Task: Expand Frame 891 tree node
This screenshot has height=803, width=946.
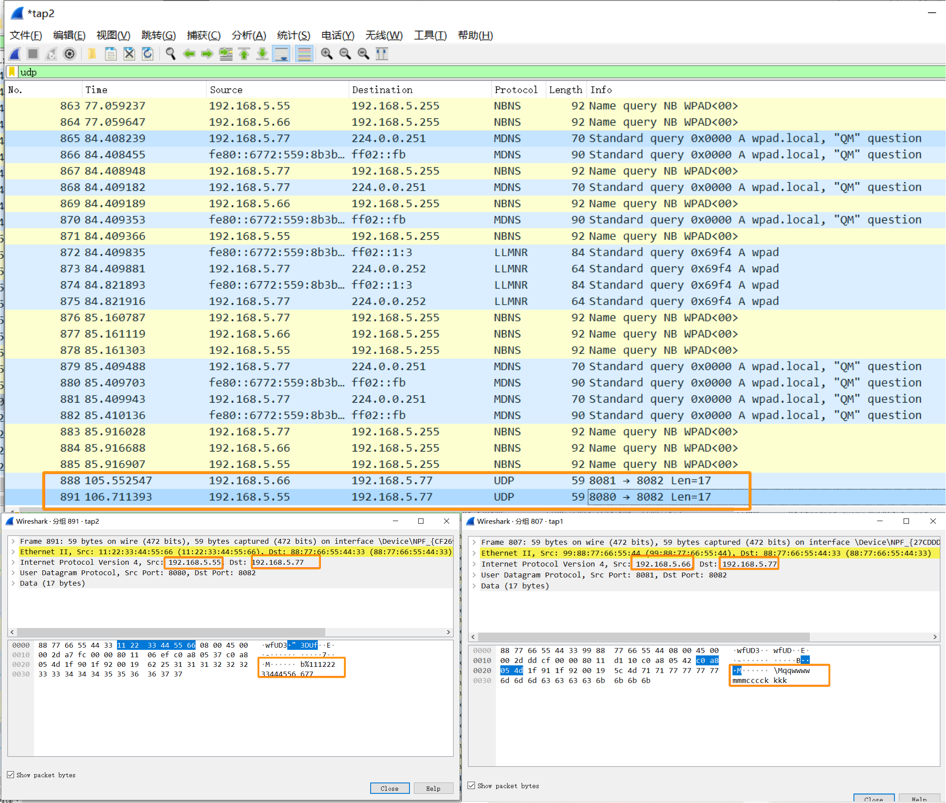Action: click(14, 541)
